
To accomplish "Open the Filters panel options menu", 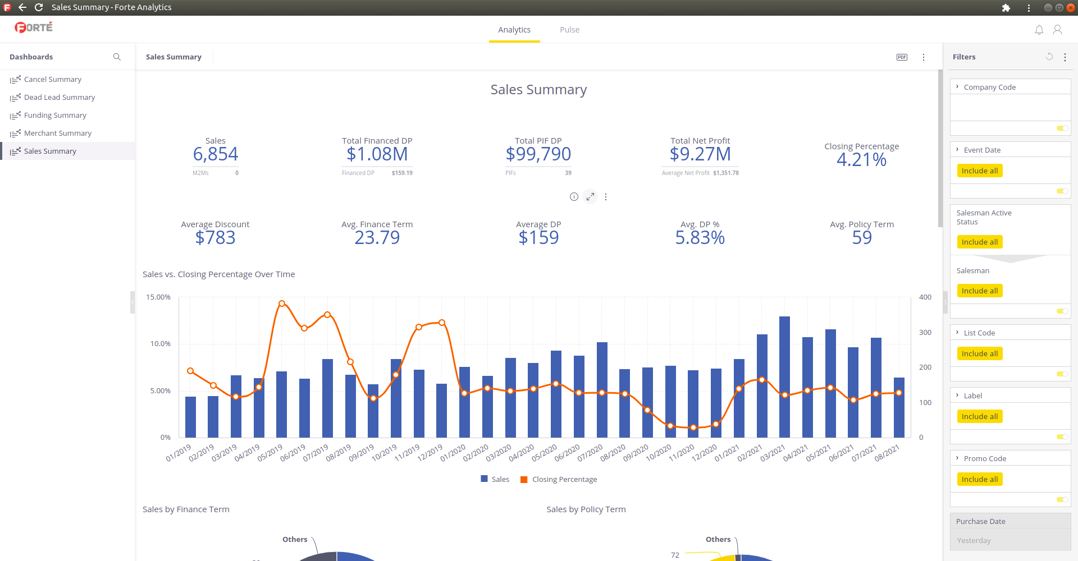I will click(x=1065, y=57).
